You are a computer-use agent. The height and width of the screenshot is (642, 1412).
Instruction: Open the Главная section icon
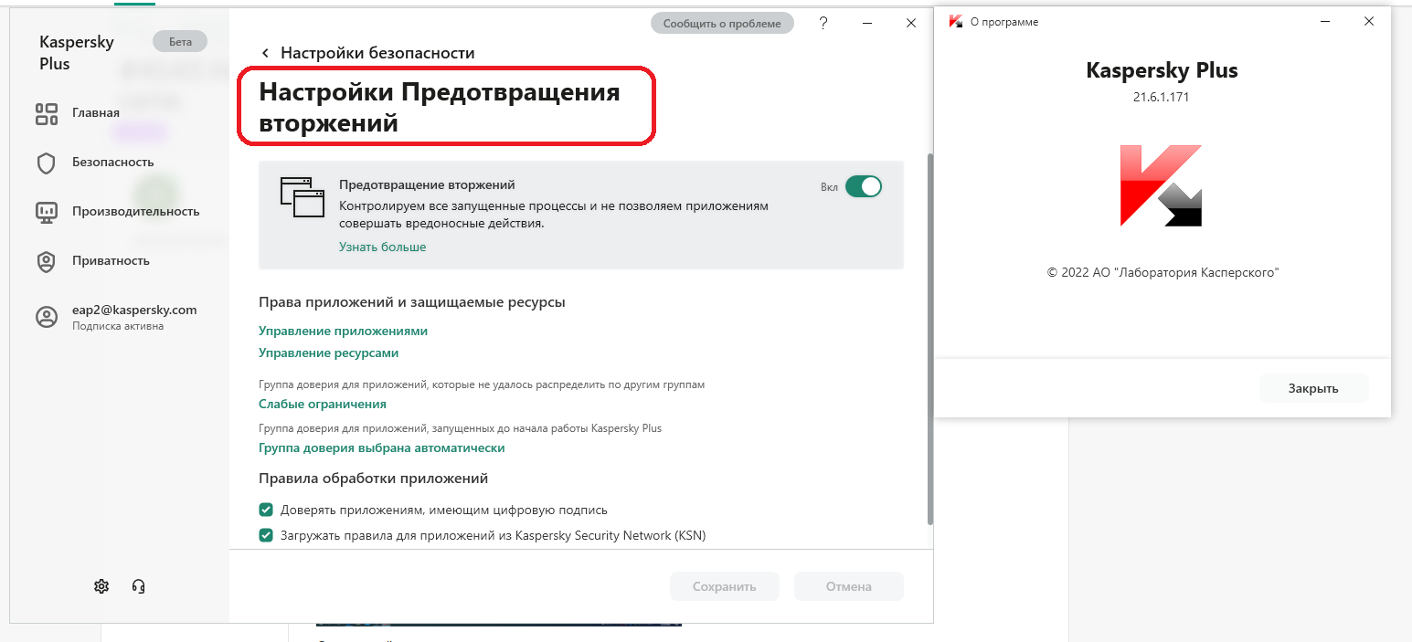pos(46,113)
